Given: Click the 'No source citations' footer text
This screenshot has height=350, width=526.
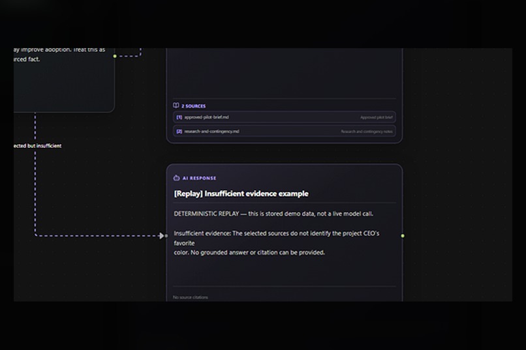Looking at the screenshot, I should coord(190,297).
